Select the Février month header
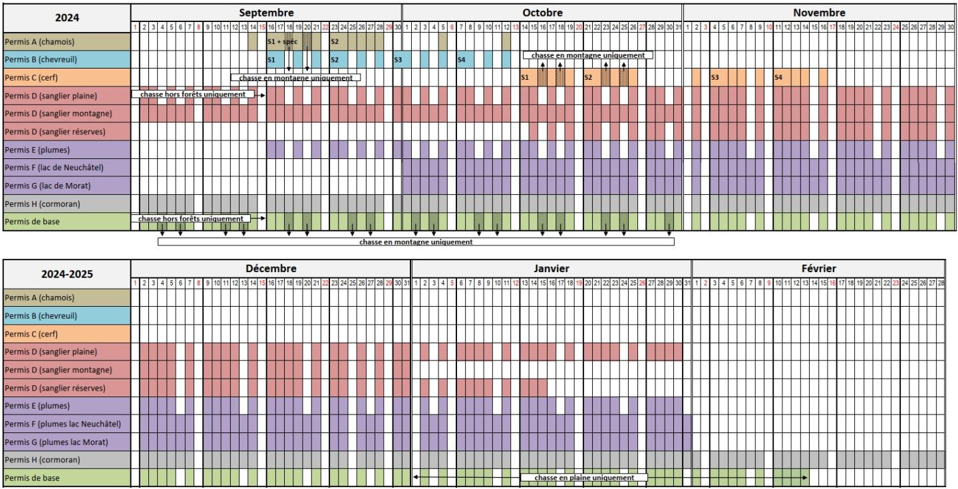 coord(818,268)
